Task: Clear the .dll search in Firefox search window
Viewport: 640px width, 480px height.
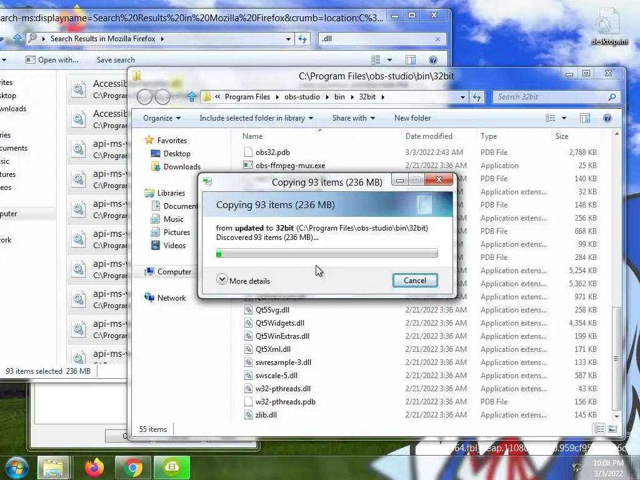Action: pos(437,39)
